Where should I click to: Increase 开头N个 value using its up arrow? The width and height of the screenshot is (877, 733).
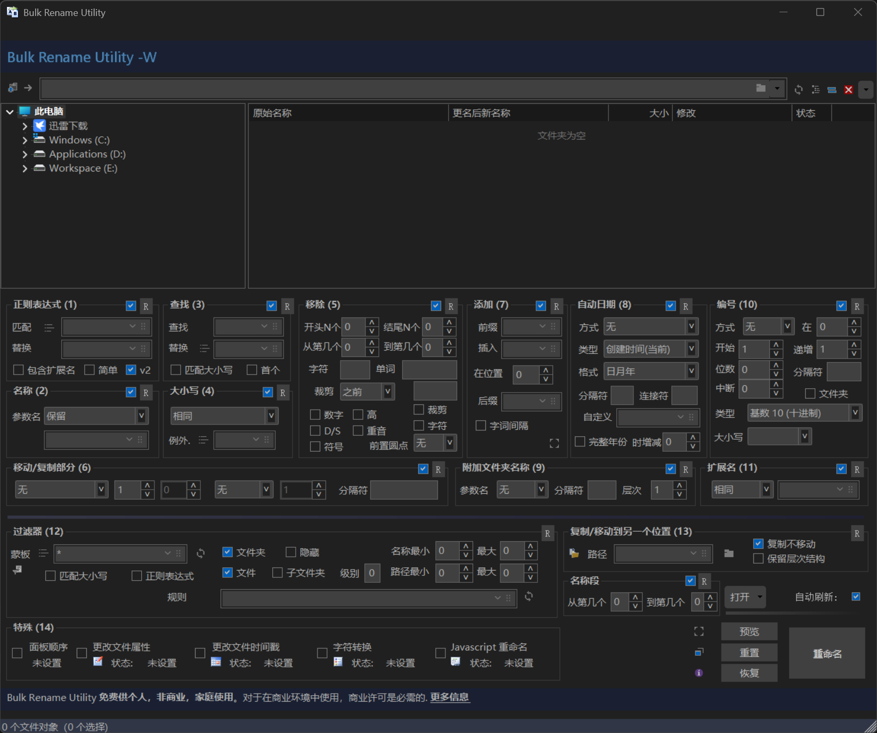tap(371, 323)
